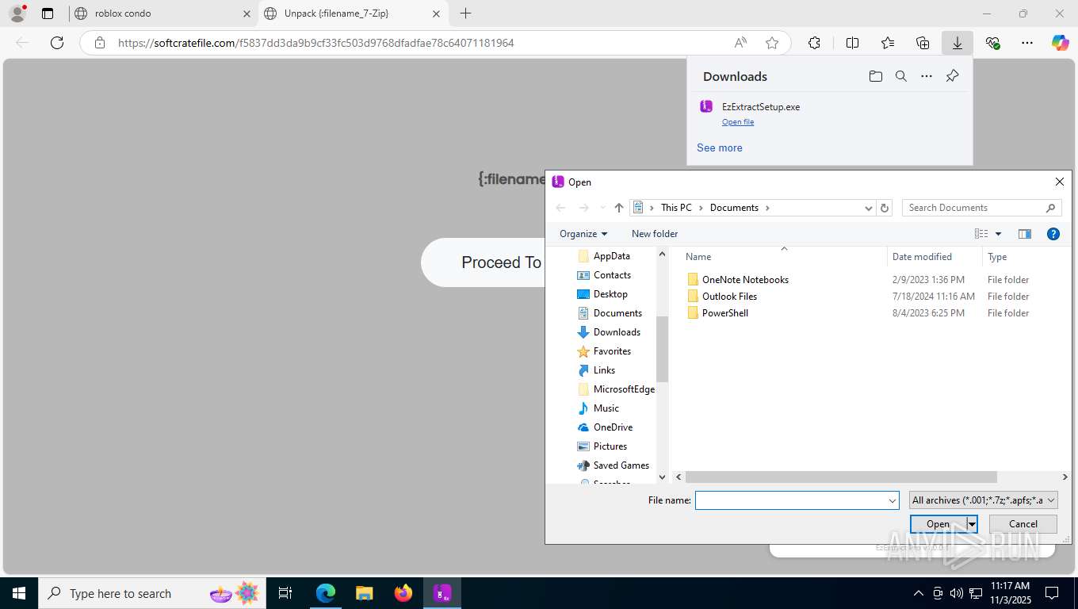
Task: Open Downloads panel more options
Action: pyautogui.click(x=927, y=76)
